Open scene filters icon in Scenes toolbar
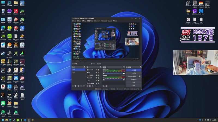The image size is (218, 122). [x=78, y=86]
